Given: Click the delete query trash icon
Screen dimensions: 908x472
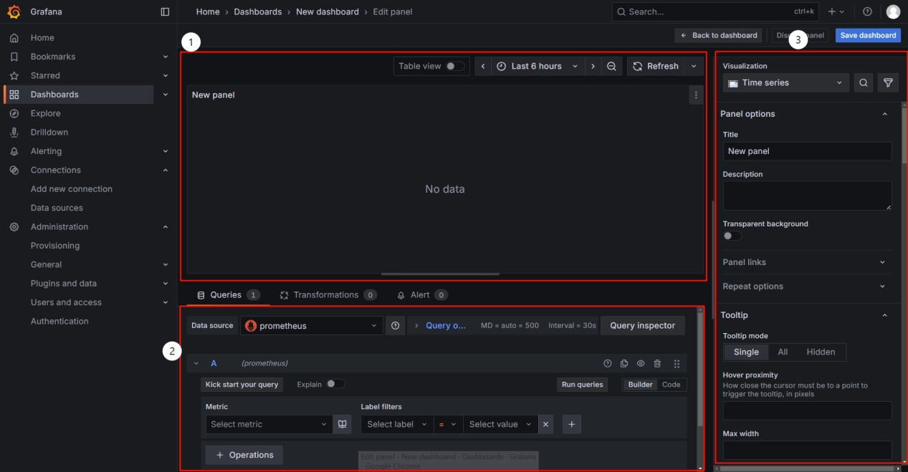Looking at the screenshot, I should click(657, 364).
